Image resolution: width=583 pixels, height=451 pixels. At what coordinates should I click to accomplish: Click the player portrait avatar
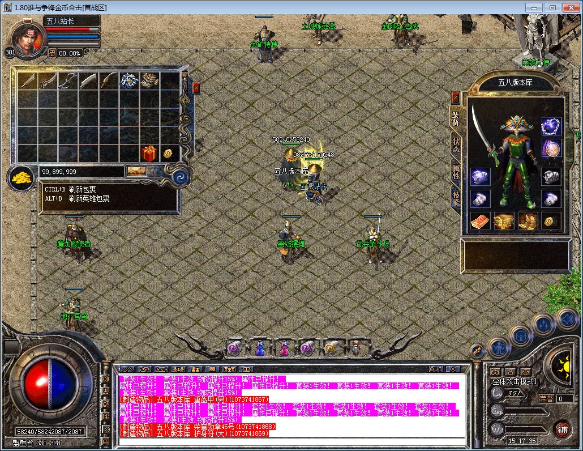point(27,37)
